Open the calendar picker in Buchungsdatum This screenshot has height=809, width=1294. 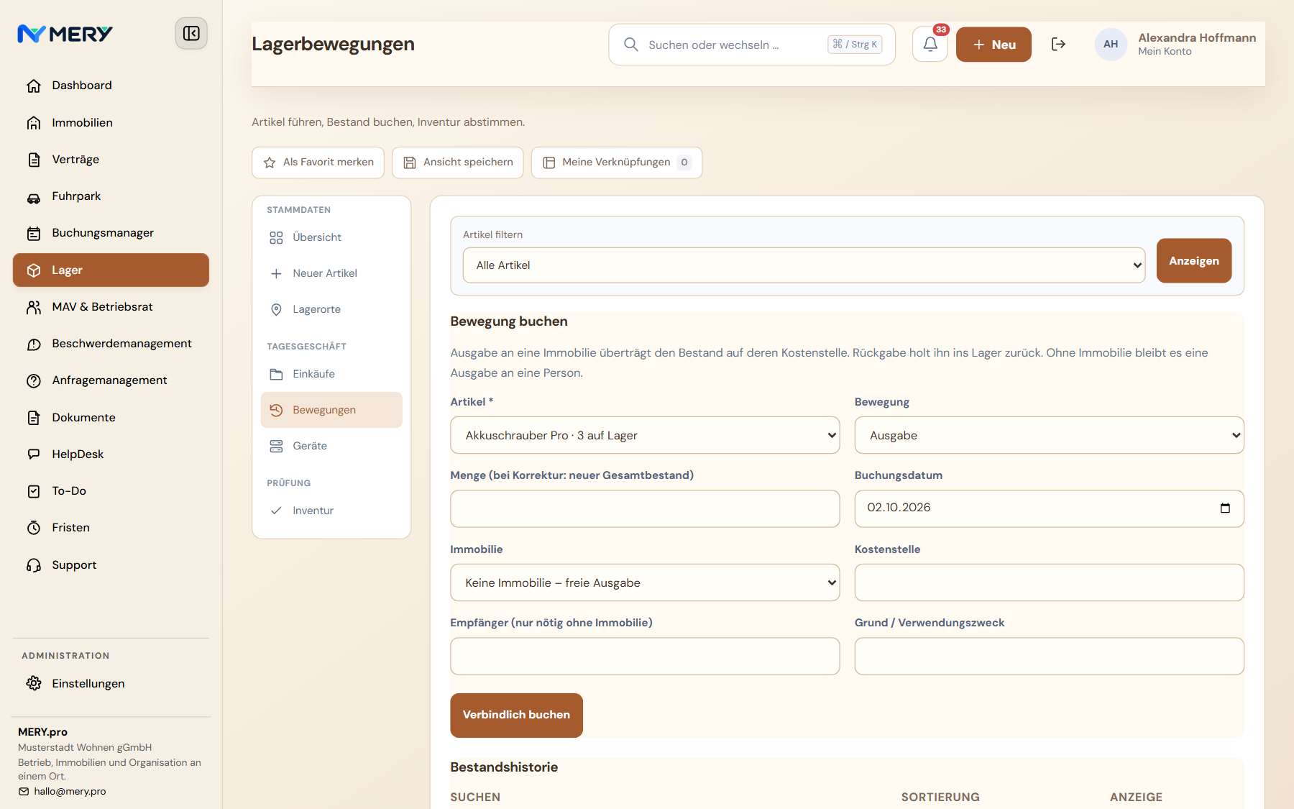coord(1225,508)
